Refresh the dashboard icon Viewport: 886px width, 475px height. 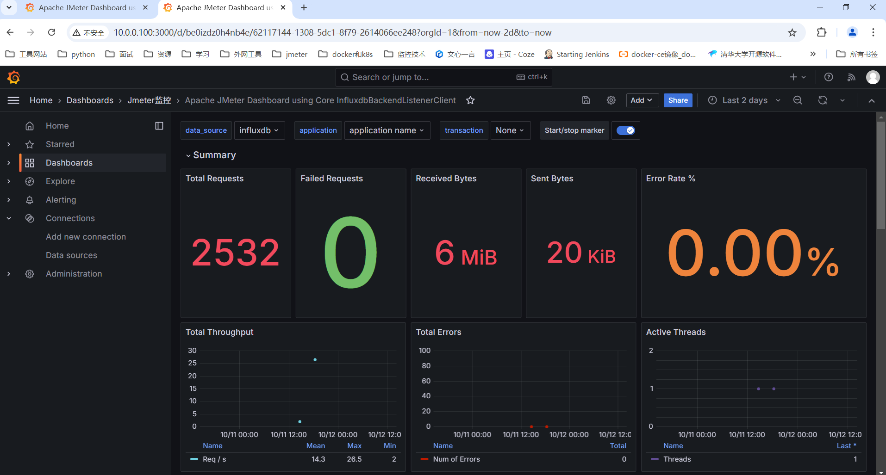coord(823,100)
